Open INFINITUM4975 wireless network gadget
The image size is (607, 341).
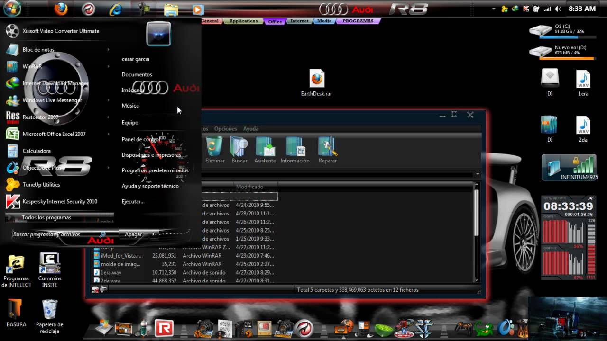(x=569, y=168)
